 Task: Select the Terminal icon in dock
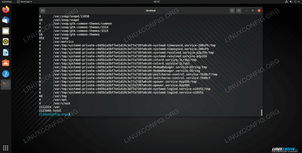(x=6, y=84)
